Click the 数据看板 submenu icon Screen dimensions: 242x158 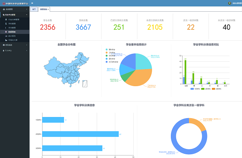(x=6, y=32)
